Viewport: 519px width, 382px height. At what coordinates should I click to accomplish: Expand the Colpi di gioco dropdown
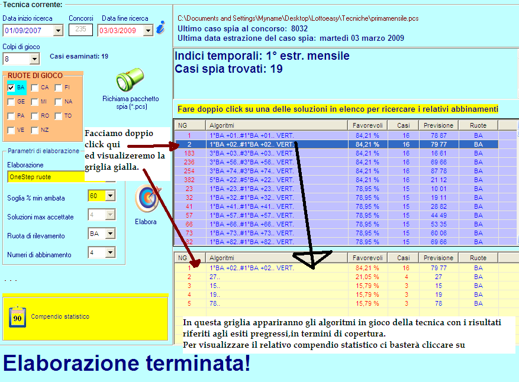[x=34, y=59]
